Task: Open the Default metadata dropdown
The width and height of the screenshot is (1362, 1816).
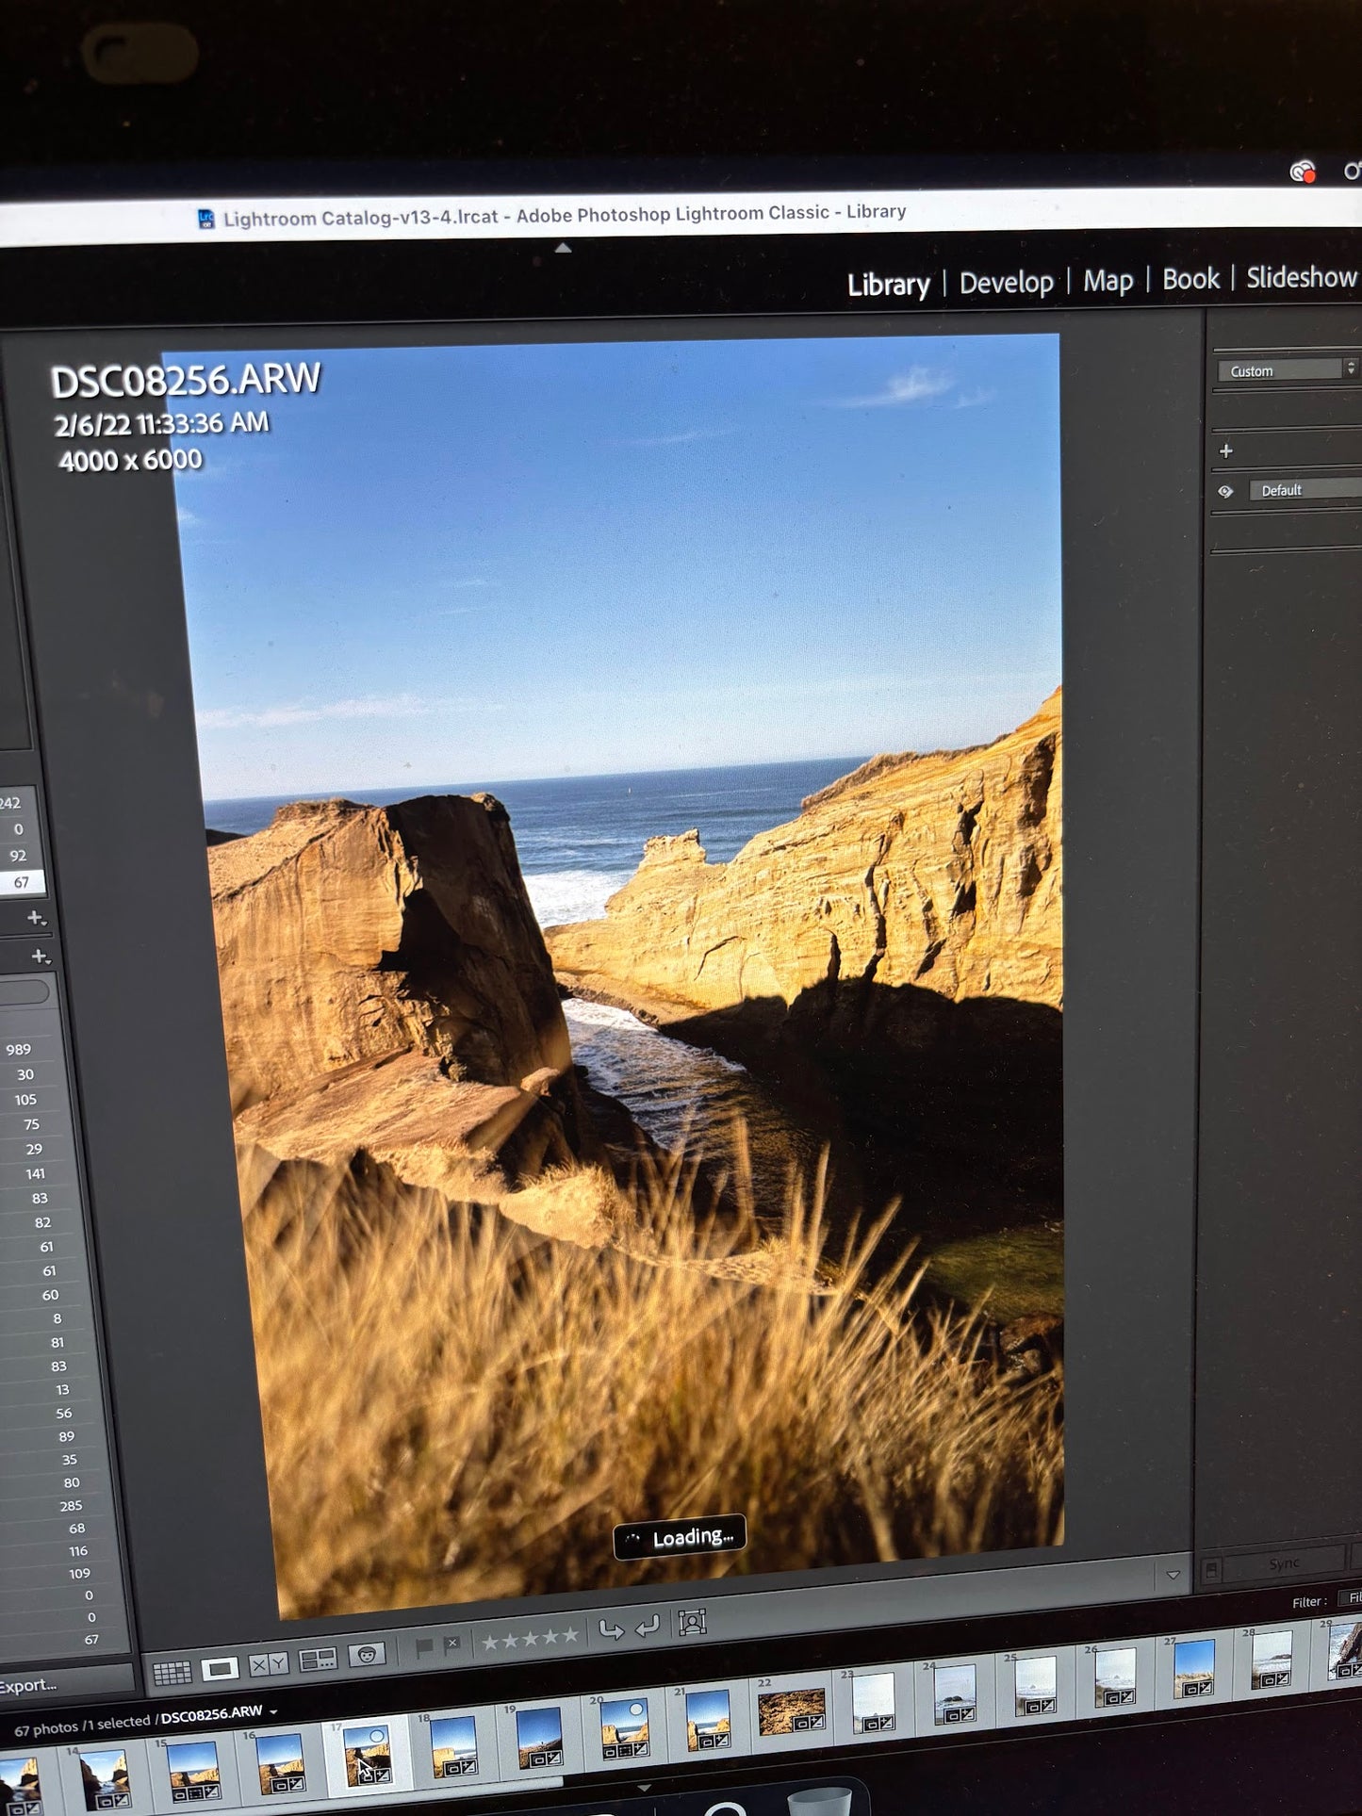Action: pos(1305,490)
